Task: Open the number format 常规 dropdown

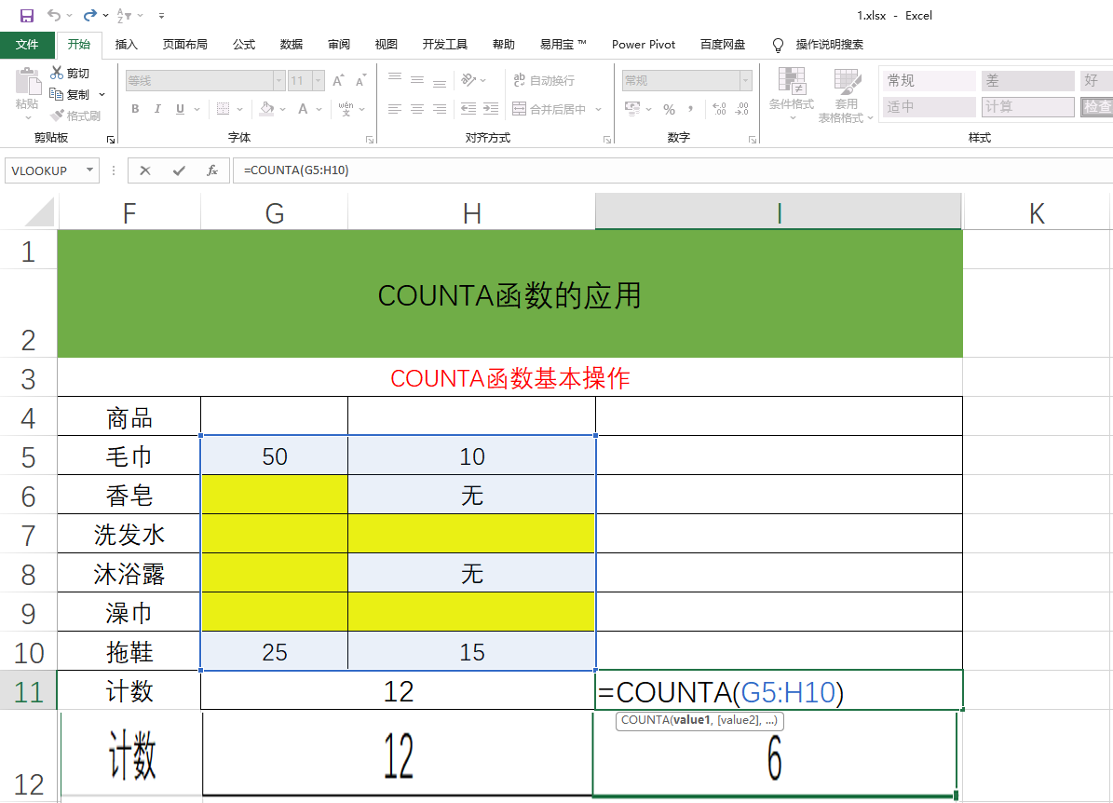Action: coord(745,80)
